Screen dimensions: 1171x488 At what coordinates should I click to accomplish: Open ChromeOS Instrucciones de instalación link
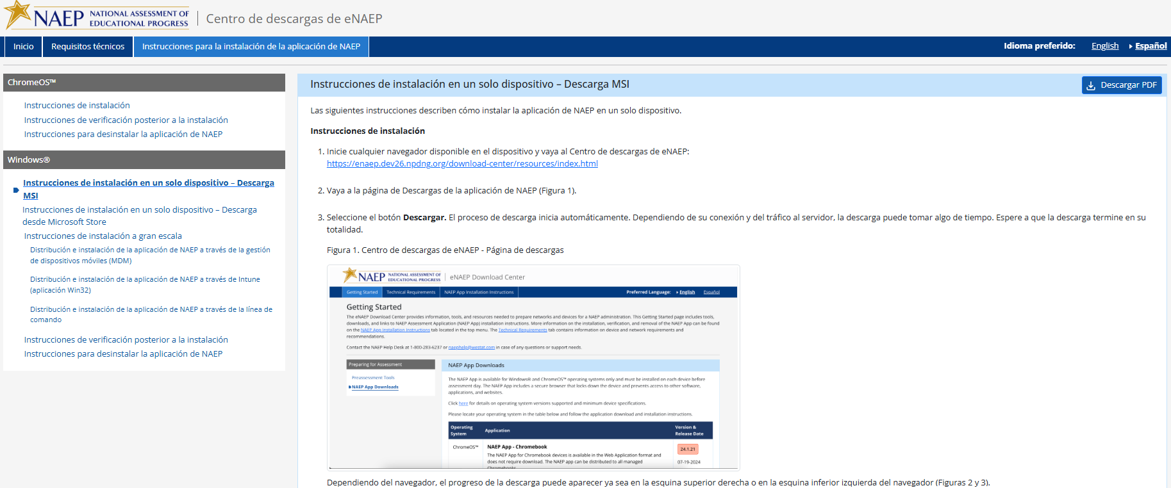tap(77, 106)
